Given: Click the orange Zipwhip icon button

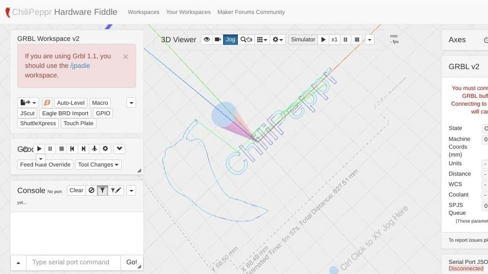Looking at the screenshot, I should [x=47, y=102].
